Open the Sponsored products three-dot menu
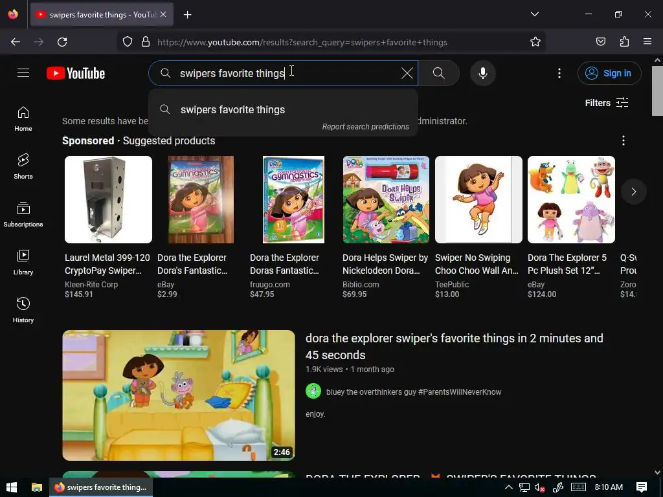 click(x=624, y=140)
